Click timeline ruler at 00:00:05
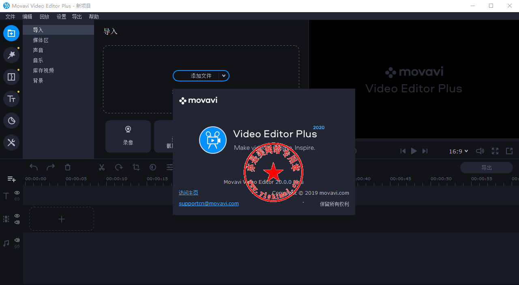 click(x=76, y=179)
